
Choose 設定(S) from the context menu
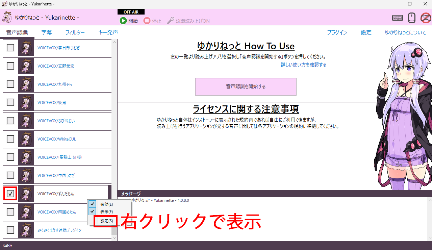point(109,221)
